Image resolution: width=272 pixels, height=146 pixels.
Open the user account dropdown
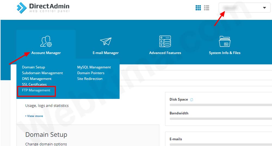[x=245, y=8]
